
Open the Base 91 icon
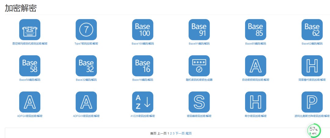(199, 29)
